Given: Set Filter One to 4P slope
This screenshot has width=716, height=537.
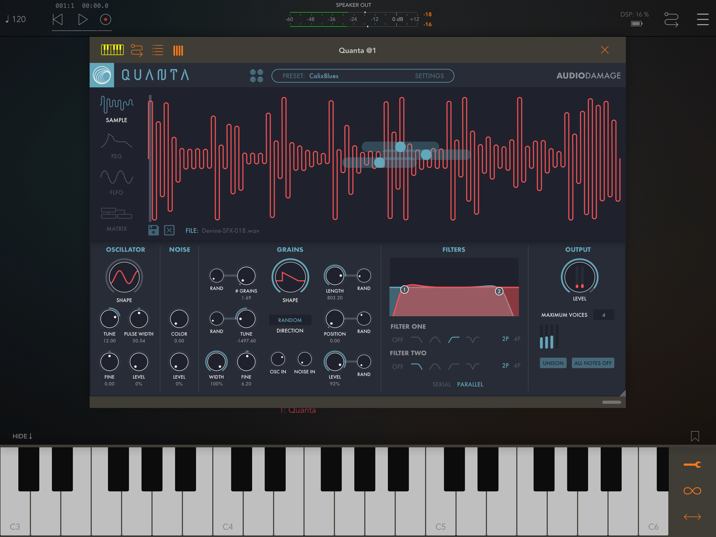Looking at the screenshot, I should (x=517, y=339).
